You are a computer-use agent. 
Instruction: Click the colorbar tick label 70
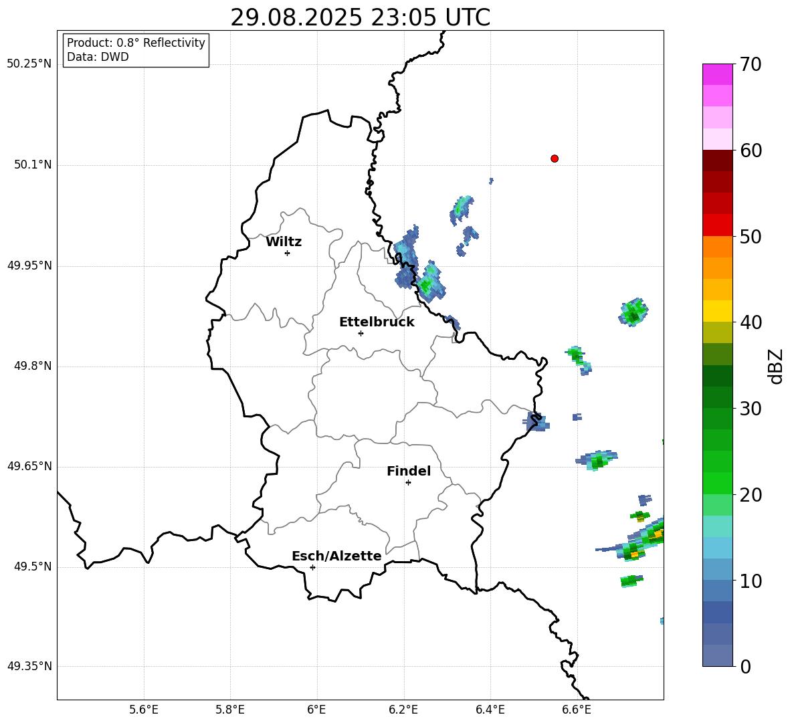(x=751, y=65)
